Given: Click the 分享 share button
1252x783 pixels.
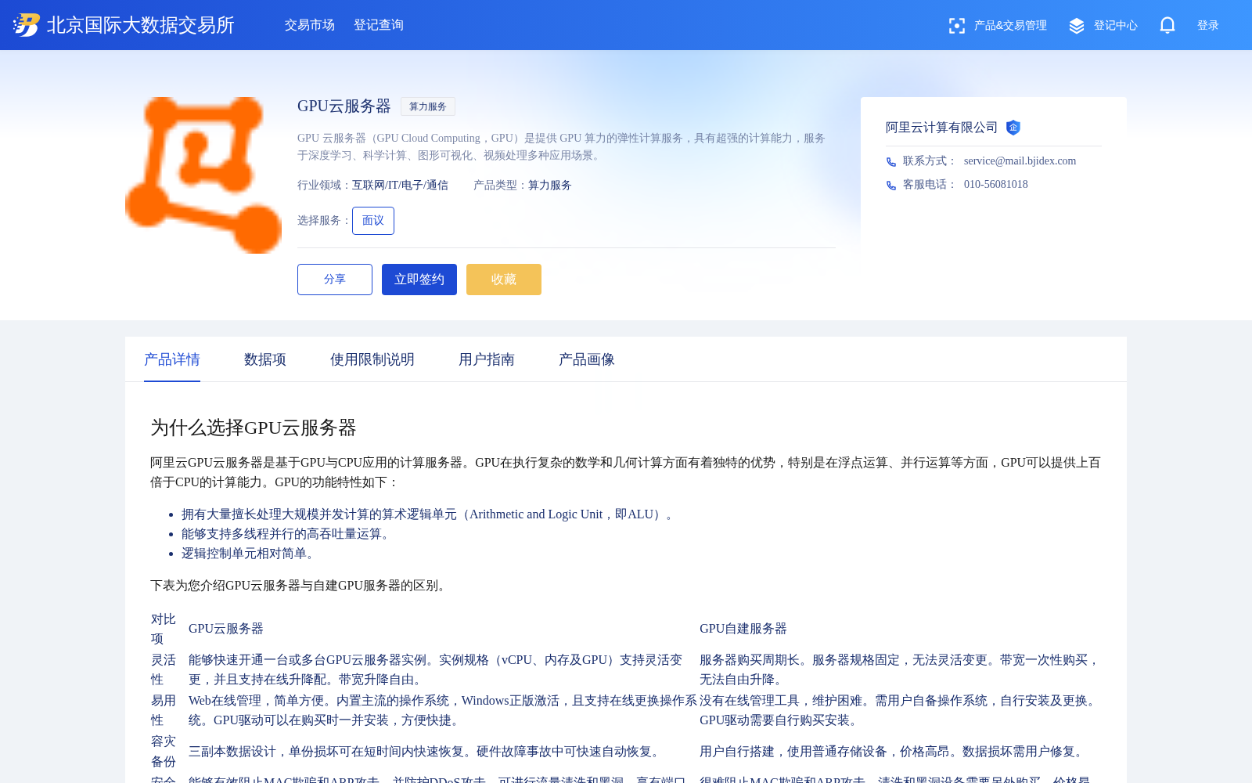Looking at the screenshot, I should [335, 280].
